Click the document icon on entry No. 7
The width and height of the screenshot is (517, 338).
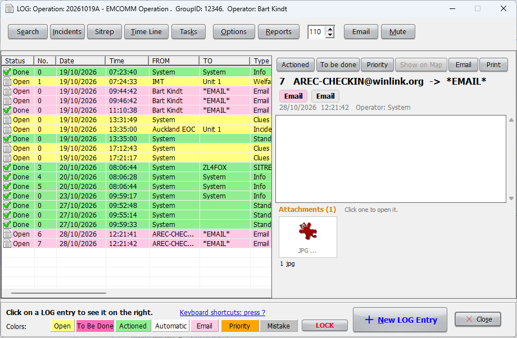(x=7, y=244)
